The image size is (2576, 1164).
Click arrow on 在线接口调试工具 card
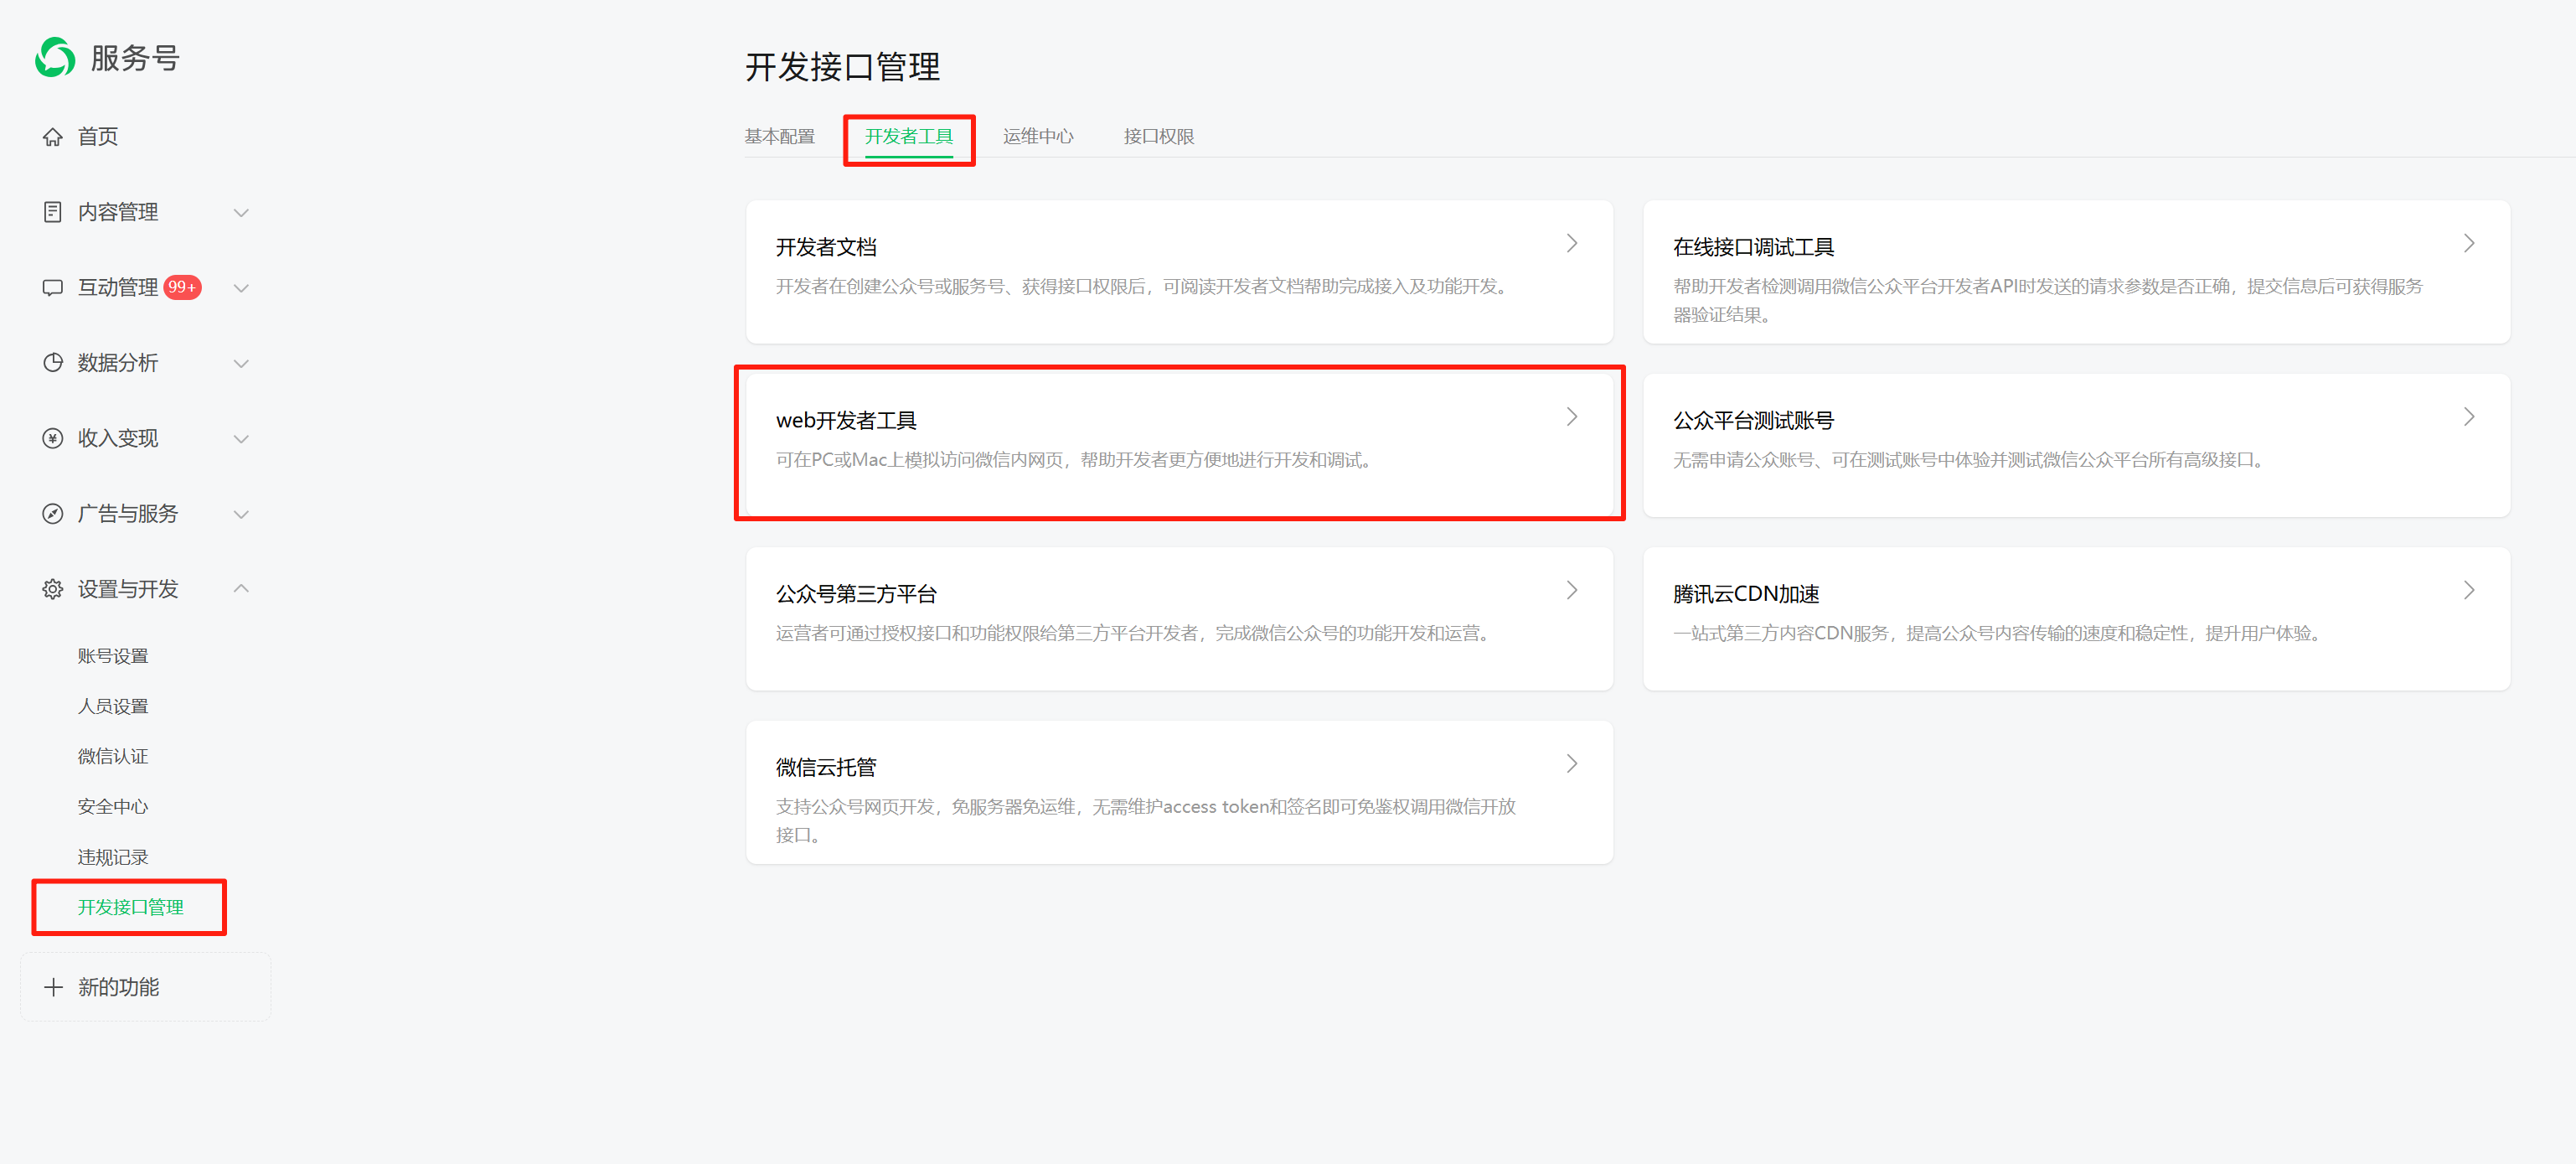click(x=2469, y=243)
